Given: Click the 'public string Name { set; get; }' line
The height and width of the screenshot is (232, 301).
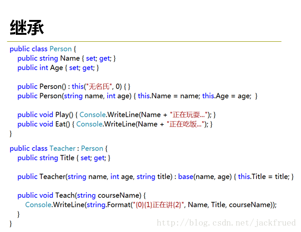Looking at the screenshot, I should coord(67,58).
